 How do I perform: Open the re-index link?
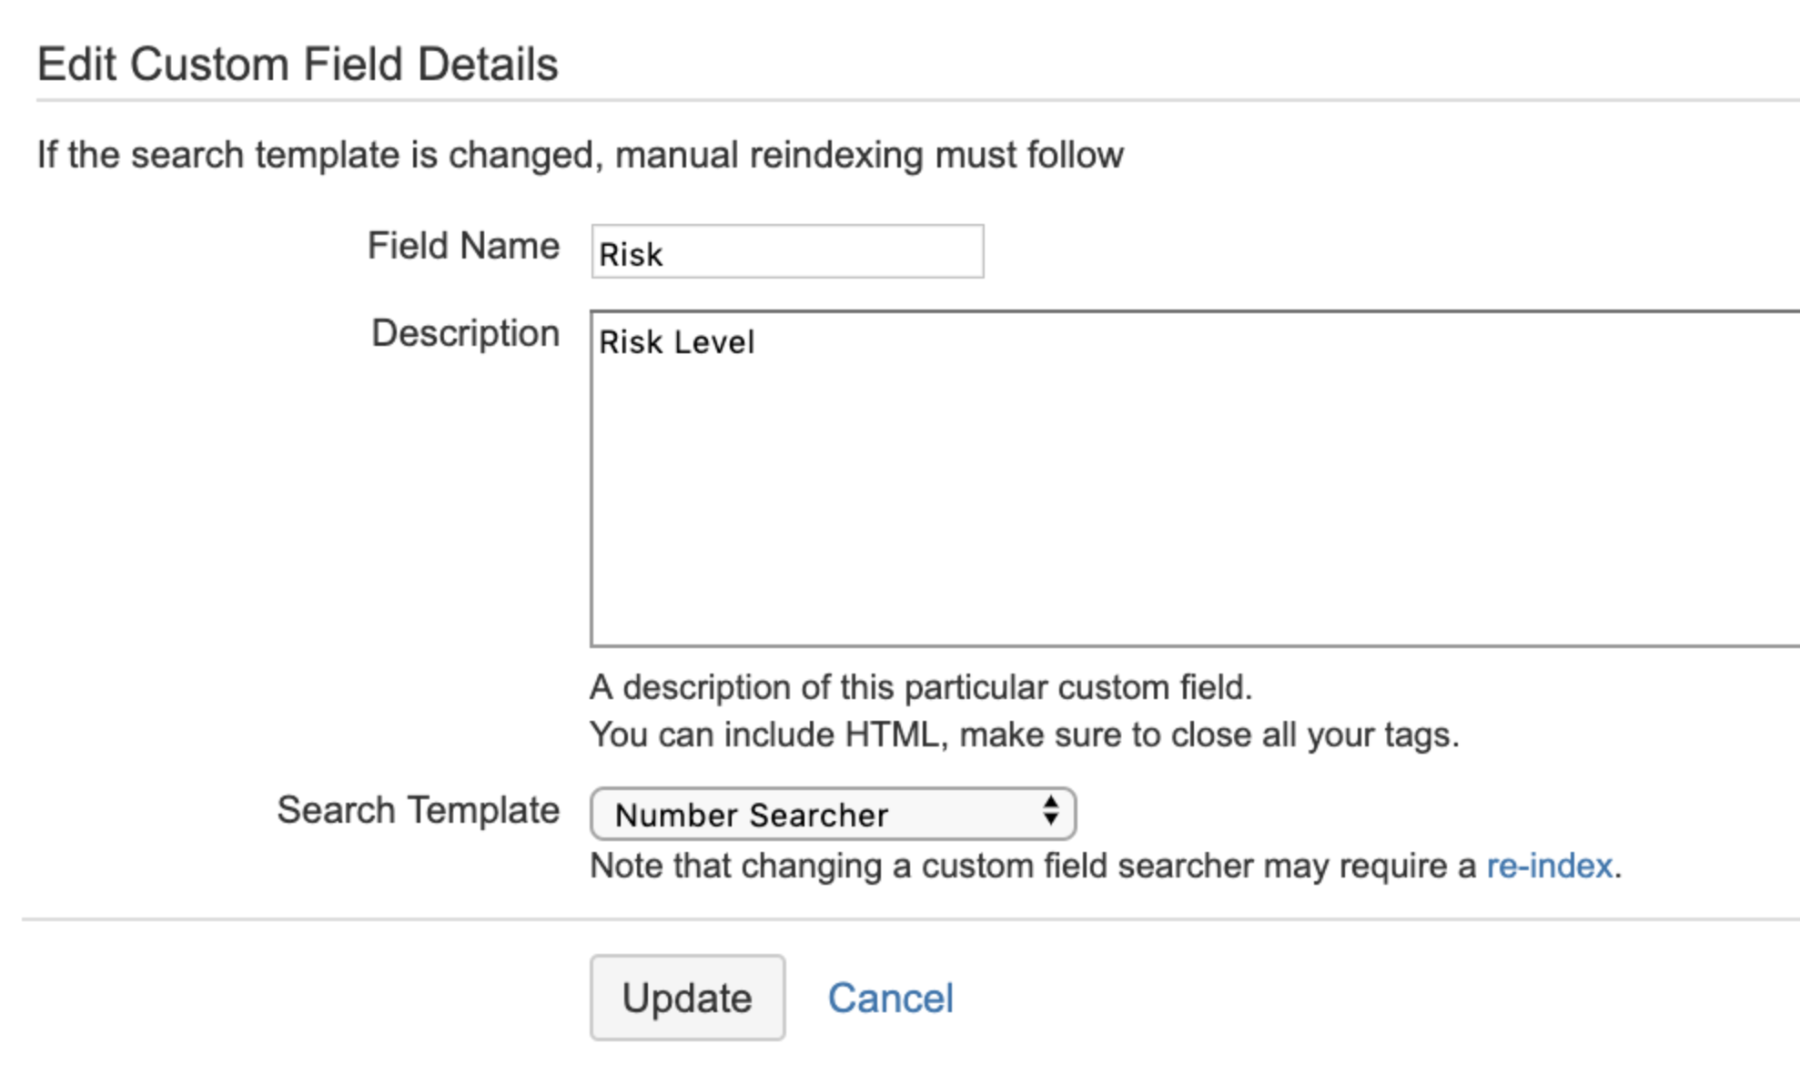coord(1549,866)
